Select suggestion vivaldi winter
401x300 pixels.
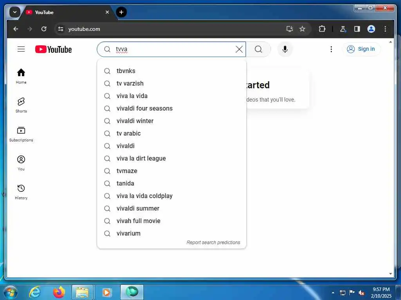pyautogui.click(x=172, y=121)
